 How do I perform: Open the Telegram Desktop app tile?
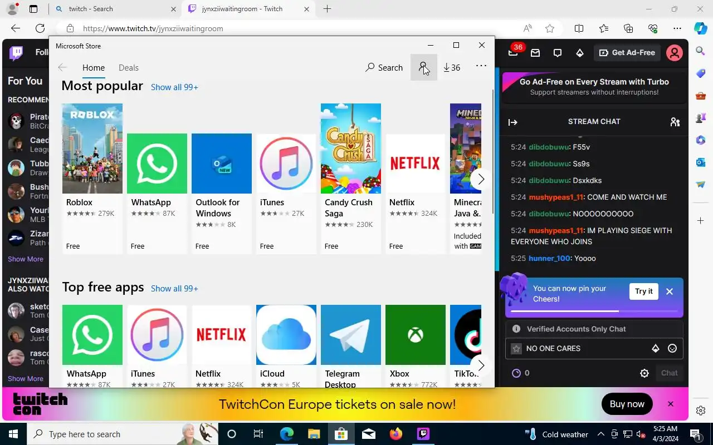click(x=351, y=346)
